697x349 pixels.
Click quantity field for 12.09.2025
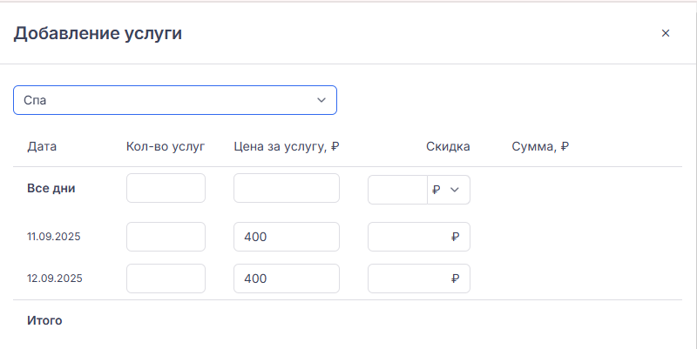point(166,279)
